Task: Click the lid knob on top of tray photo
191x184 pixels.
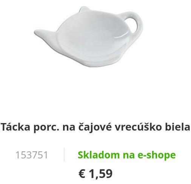Action: (x=84, y=9)
